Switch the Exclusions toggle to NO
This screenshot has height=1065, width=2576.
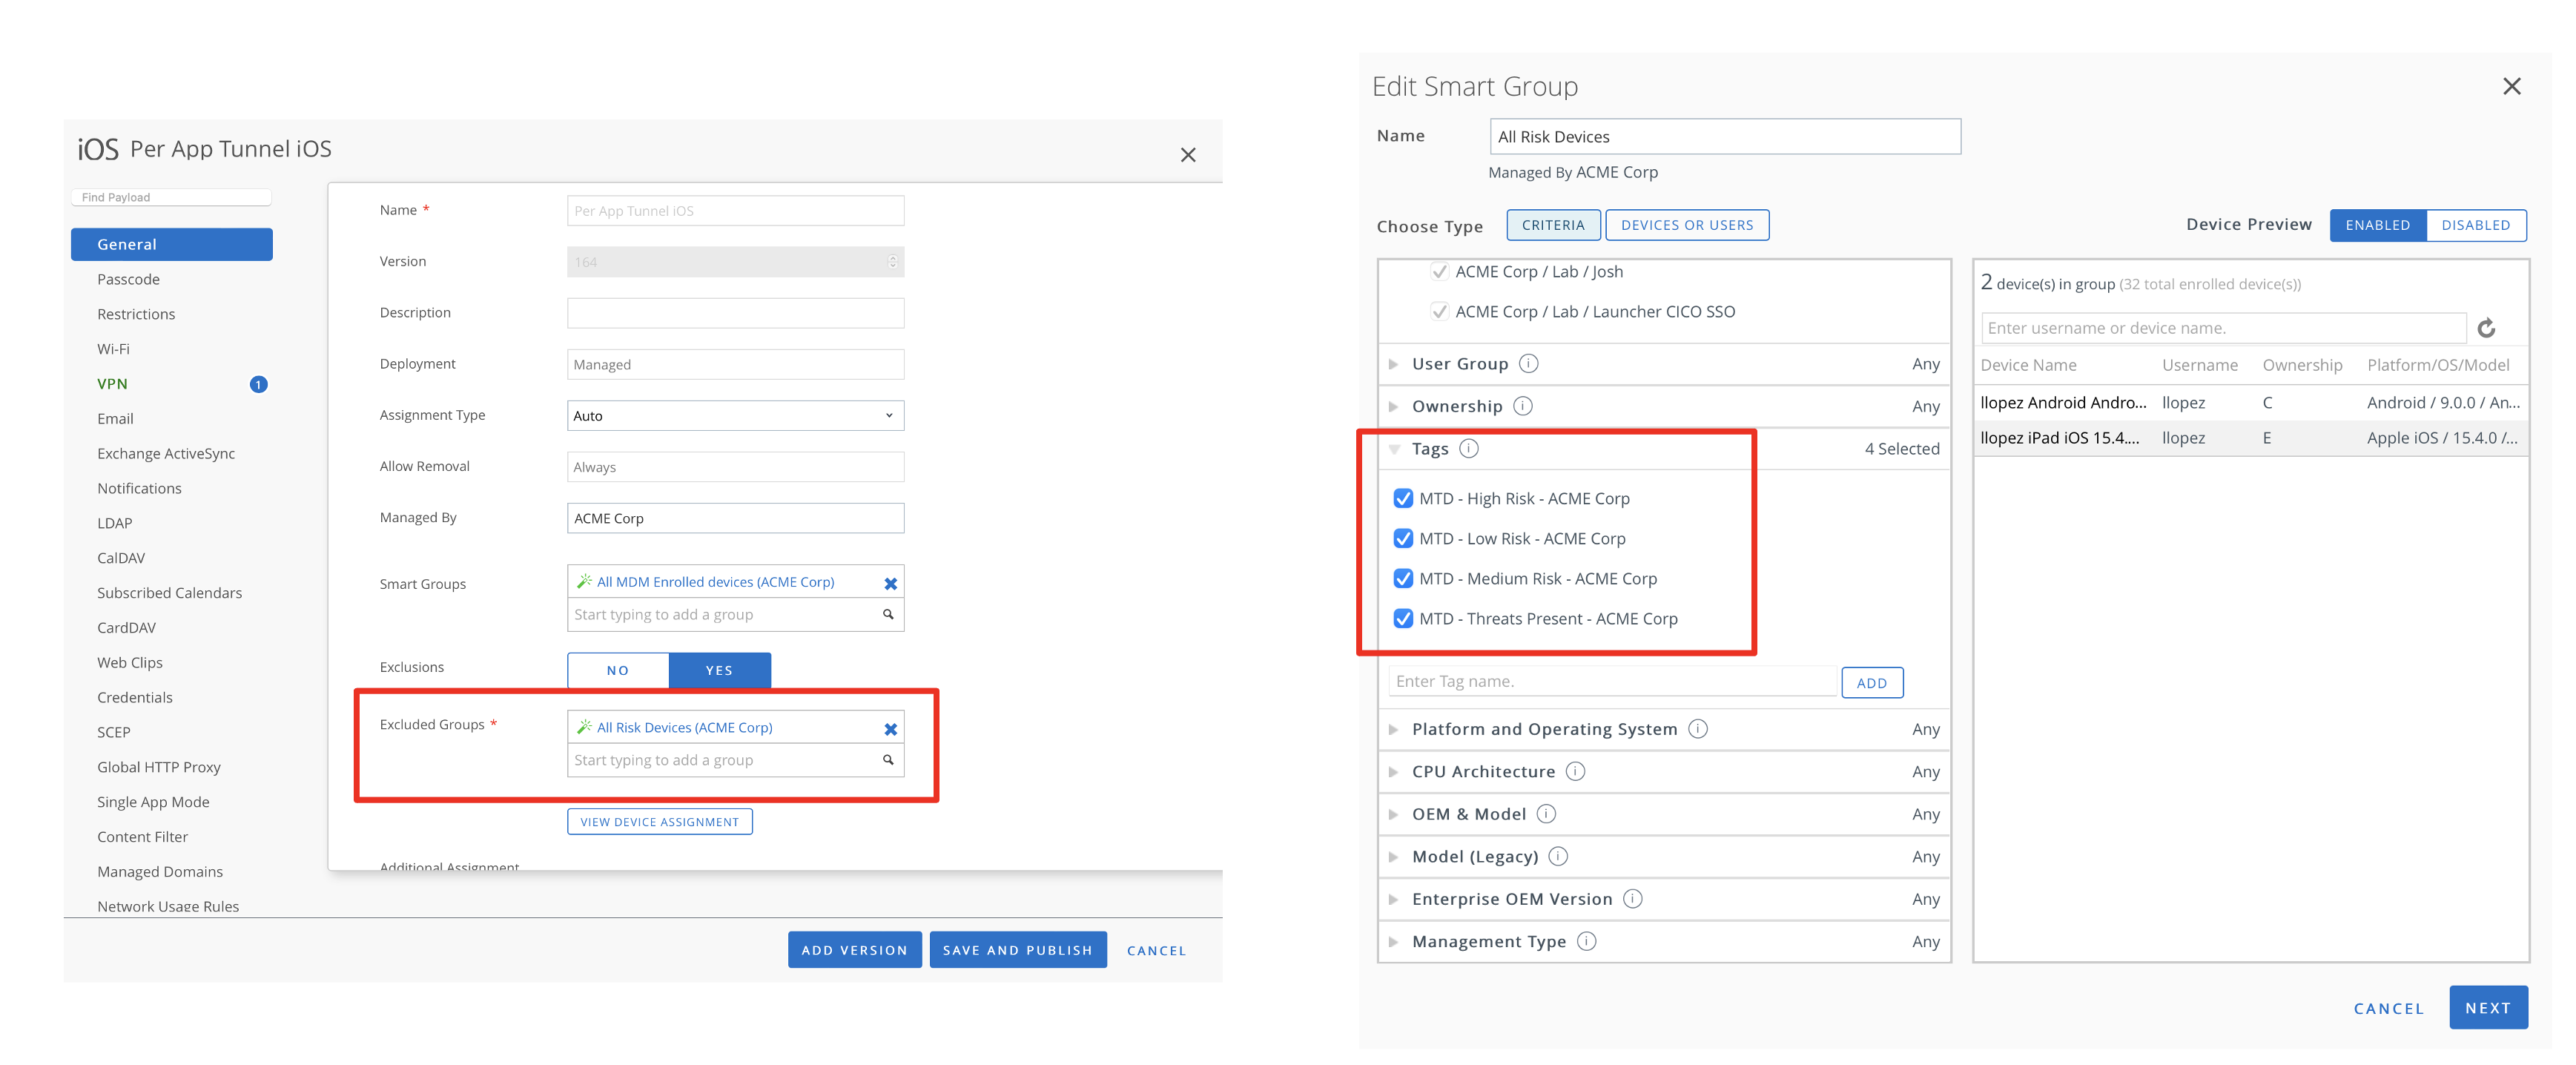click(618, 670)
